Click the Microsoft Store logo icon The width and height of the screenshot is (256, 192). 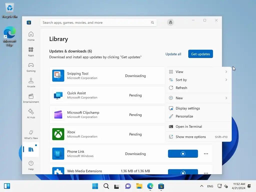pos(29,22)
